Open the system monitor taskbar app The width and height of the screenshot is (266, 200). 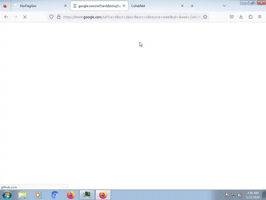87,195
